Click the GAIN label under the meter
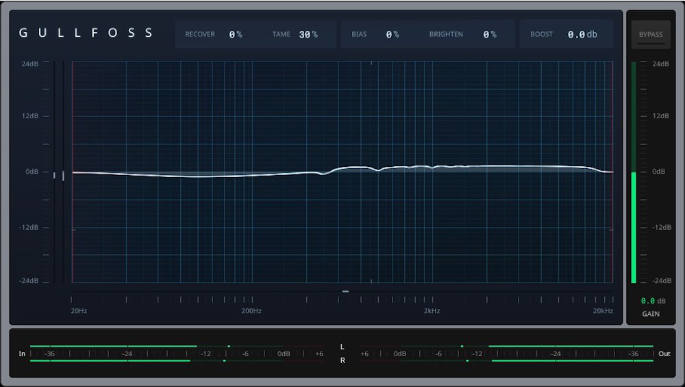Viewport: 685px width, 387px height. [651, 314]
